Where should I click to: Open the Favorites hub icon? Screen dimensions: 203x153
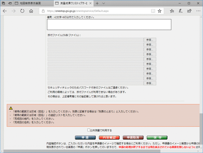tap(172, 11)
